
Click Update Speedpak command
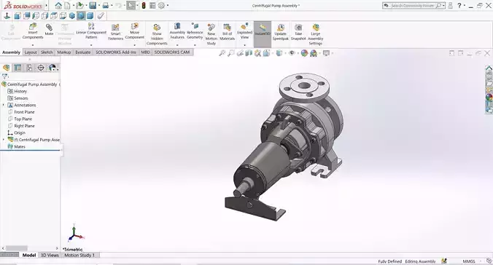click(x=281, y=32)
